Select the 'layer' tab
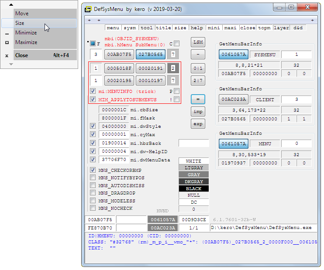The image size is (324, 270). coord(282,28)
